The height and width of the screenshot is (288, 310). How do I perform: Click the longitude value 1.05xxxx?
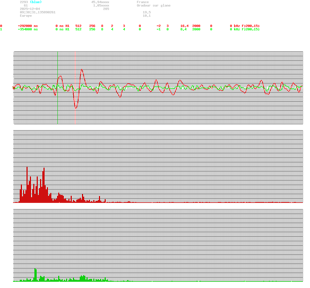(101, 5)
